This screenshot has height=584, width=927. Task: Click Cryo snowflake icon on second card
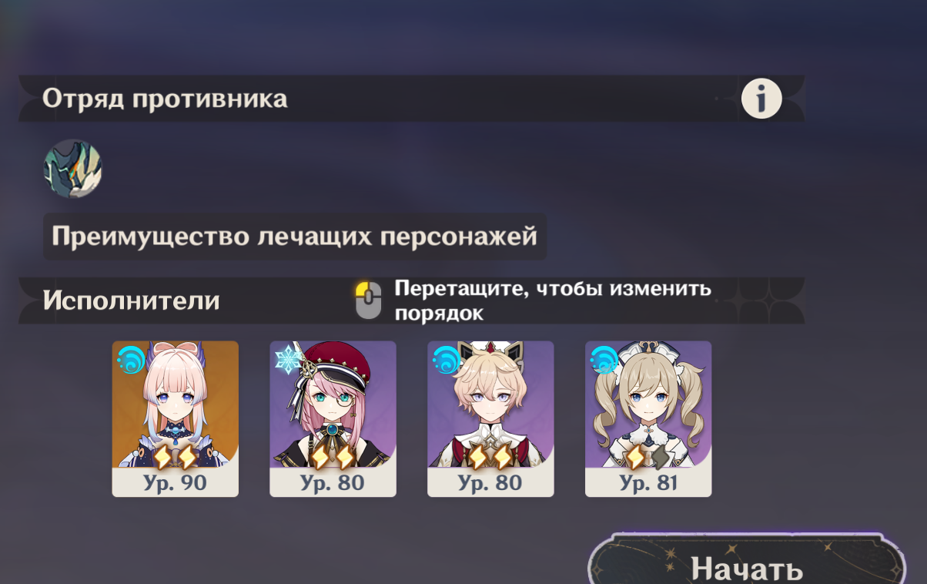tap(289, 360)
